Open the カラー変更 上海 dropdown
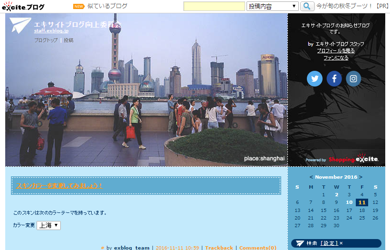This screenshot has height=250, width=390. [x=49, y=225]
